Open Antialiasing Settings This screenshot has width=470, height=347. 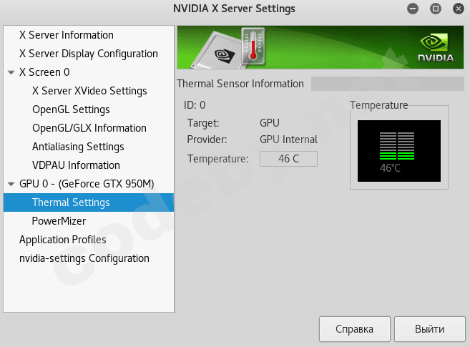tap(78, 147)
